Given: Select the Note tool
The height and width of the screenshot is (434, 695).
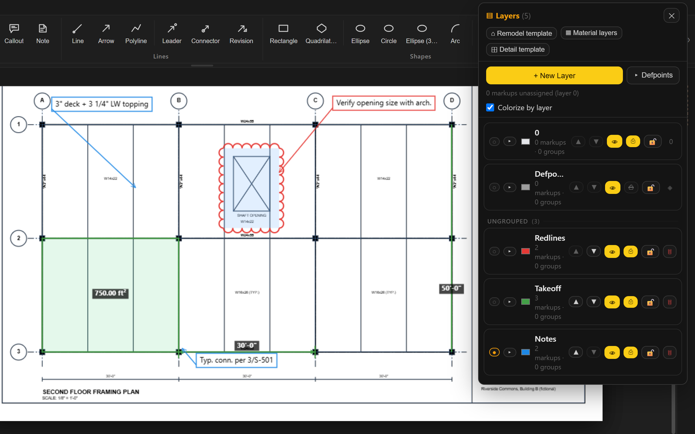Looking at the screenshot, I should (x=43, y=34).
